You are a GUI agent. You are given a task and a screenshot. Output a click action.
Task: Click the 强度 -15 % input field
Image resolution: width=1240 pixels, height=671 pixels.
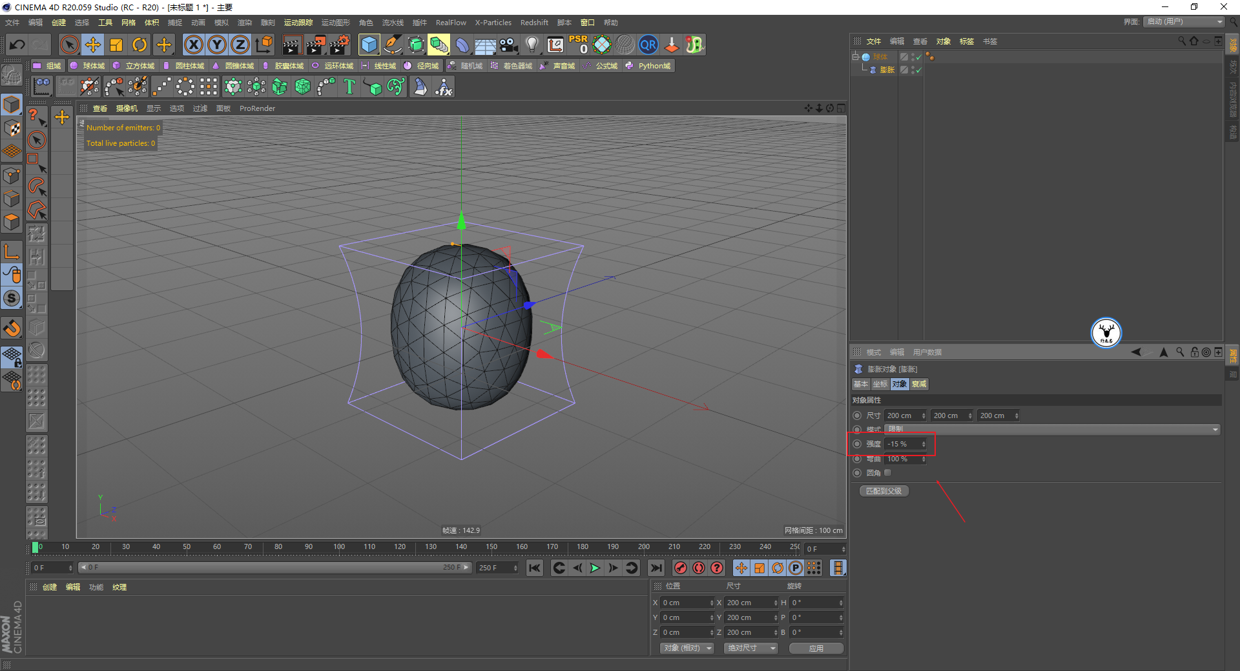click(903, 444)
